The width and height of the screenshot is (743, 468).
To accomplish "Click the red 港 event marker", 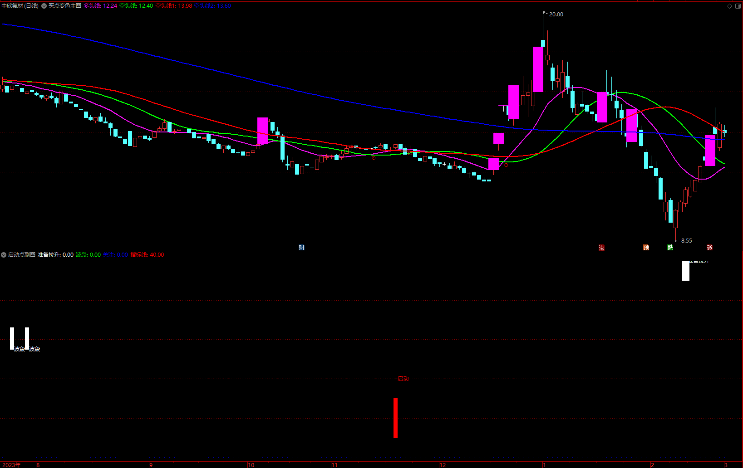I will pos(601,248).
